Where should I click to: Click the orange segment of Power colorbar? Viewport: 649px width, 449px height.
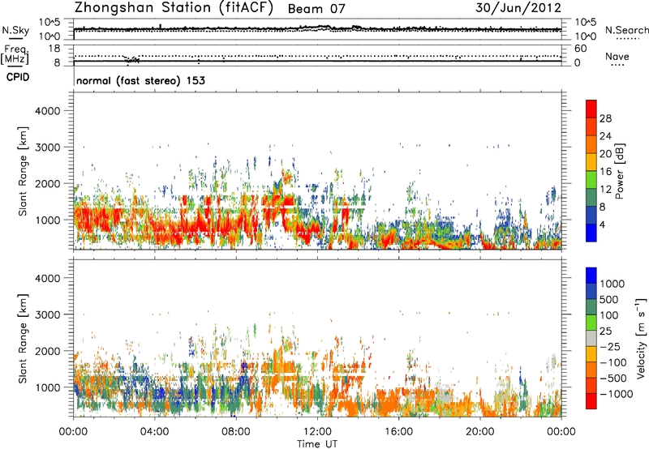click(591, 144)
